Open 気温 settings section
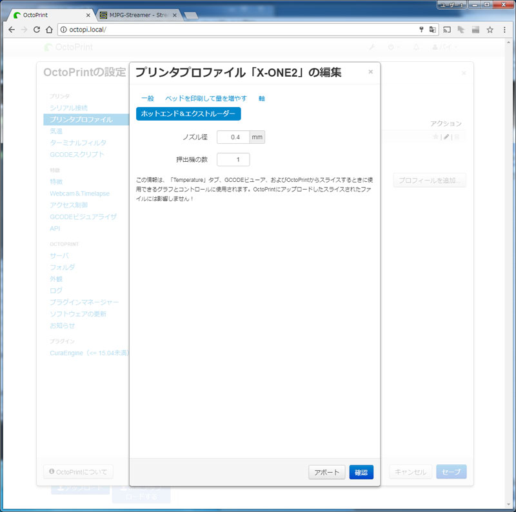The image size is (516, 512). (56, 131)
